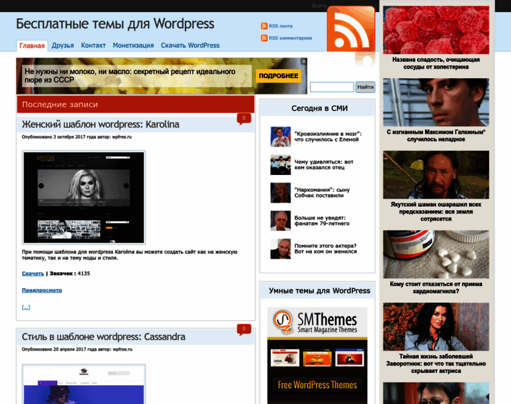Click the ПОДРОБНЕЕ ad button
The image size is (511, 404).
(278, 75)
